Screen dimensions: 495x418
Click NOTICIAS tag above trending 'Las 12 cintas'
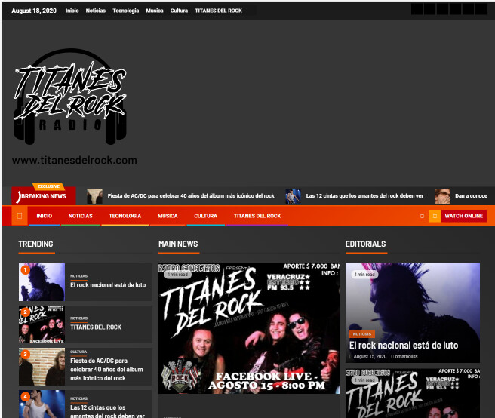(x=79, y=398)
